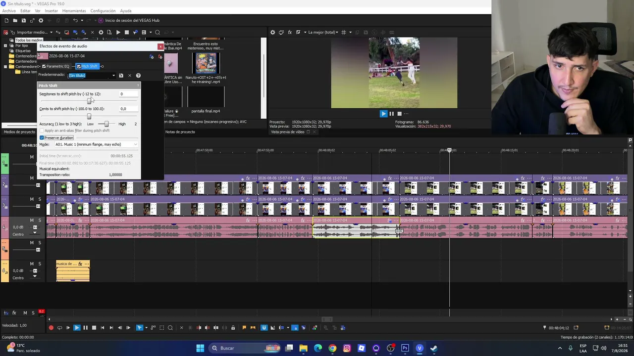Open the Configuración menu
The image size is (634, 356).
(103, 11)
